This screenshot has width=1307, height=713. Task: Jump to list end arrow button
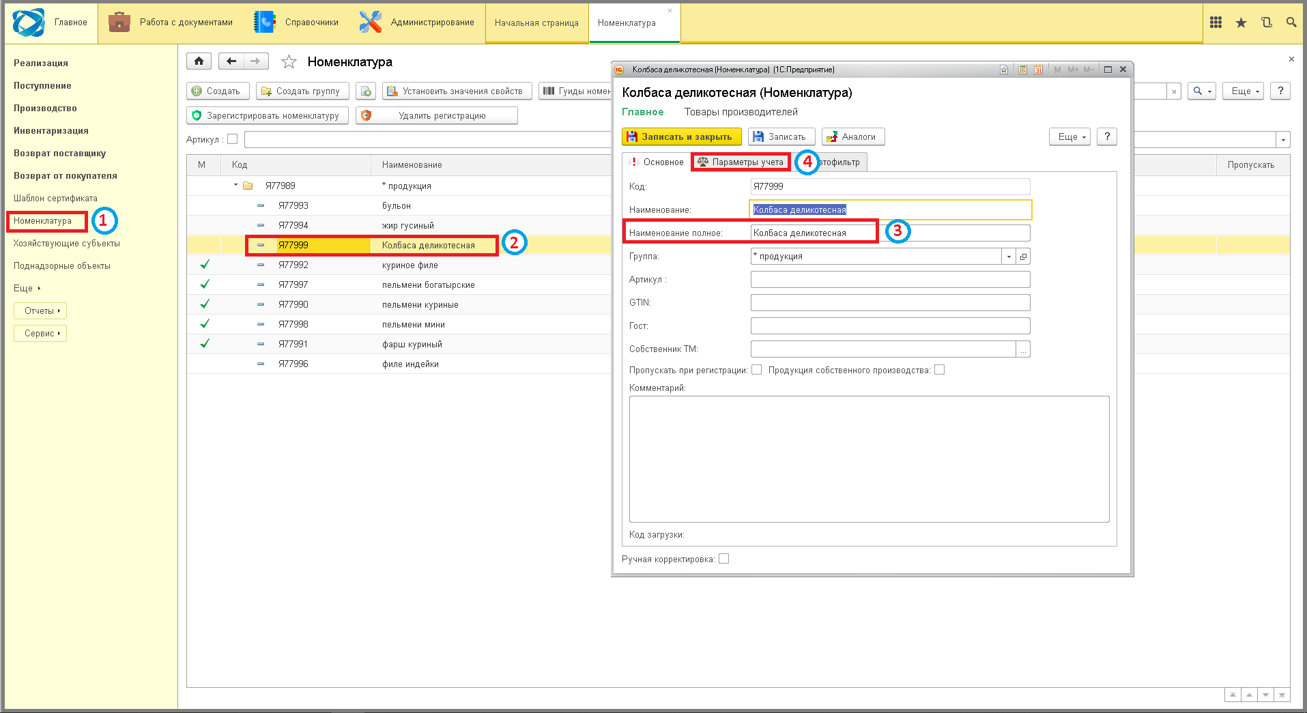click(x=1282, y=695)
